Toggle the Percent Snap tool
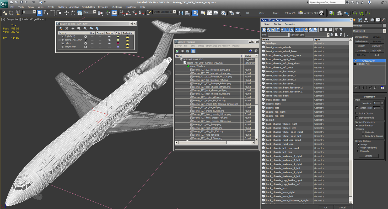 [x=135, y=13]
